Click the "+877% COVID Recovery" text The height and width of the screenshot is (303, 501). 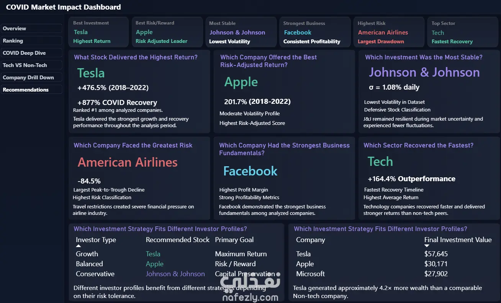click(117, 103)
